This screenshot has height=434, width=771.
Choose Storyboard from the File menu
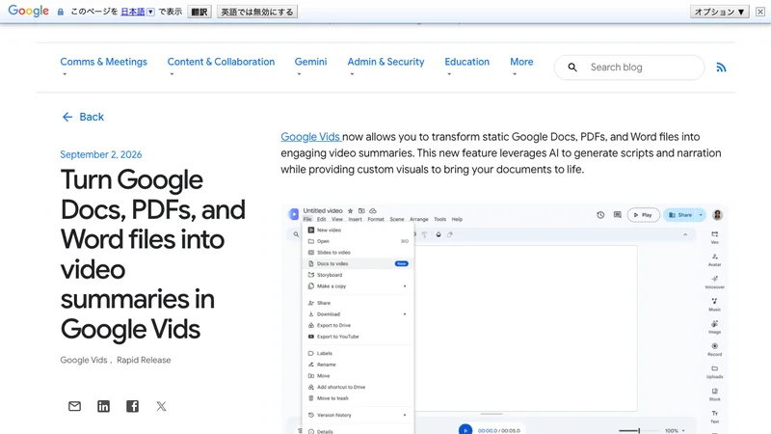pos(358,275)
